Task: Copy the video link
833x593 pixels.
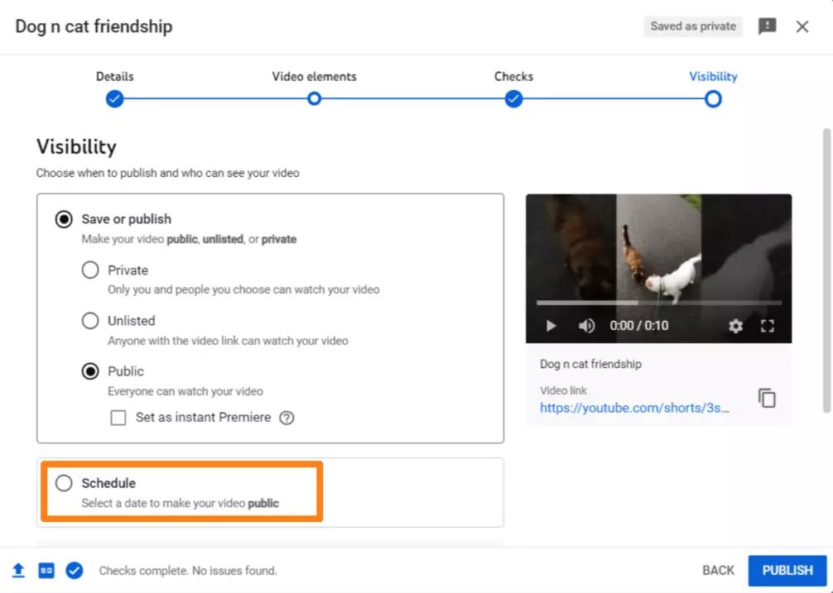Action: 767,398
